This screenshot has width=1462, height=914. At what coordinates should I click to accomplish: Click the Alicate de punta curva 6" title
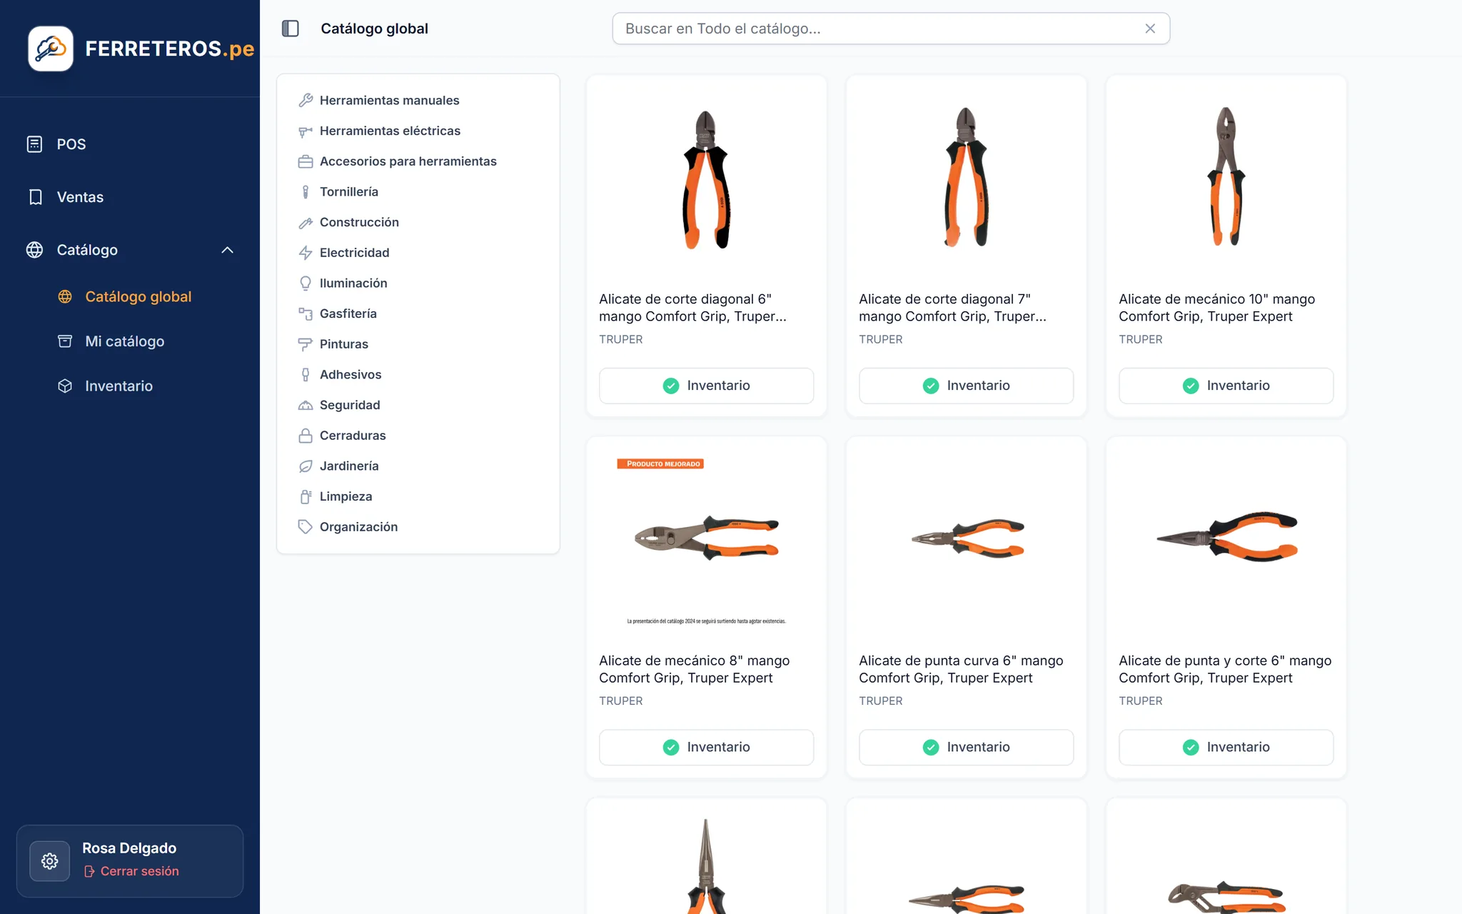pos(961,669)
